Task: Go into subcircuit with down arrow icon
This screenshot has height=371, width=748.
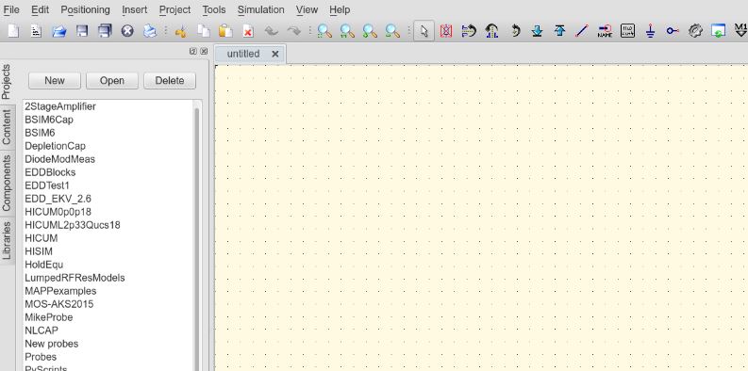Action: click(x=538, y=31)
